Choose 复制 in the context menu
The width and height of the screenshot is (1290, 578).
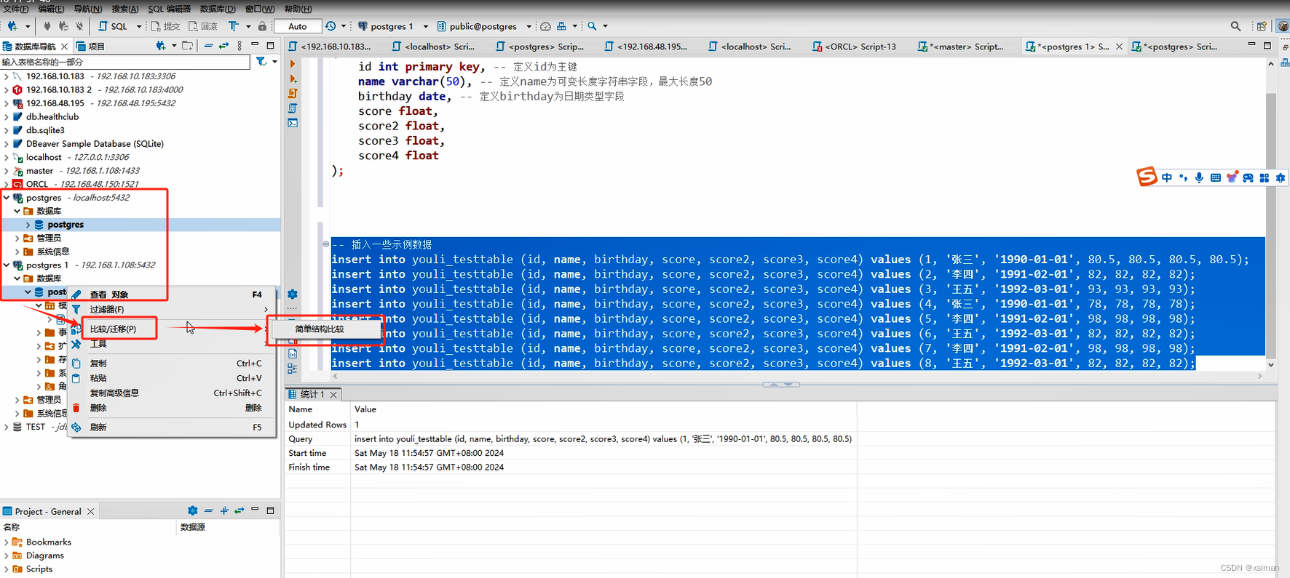[x=172, y=364]
